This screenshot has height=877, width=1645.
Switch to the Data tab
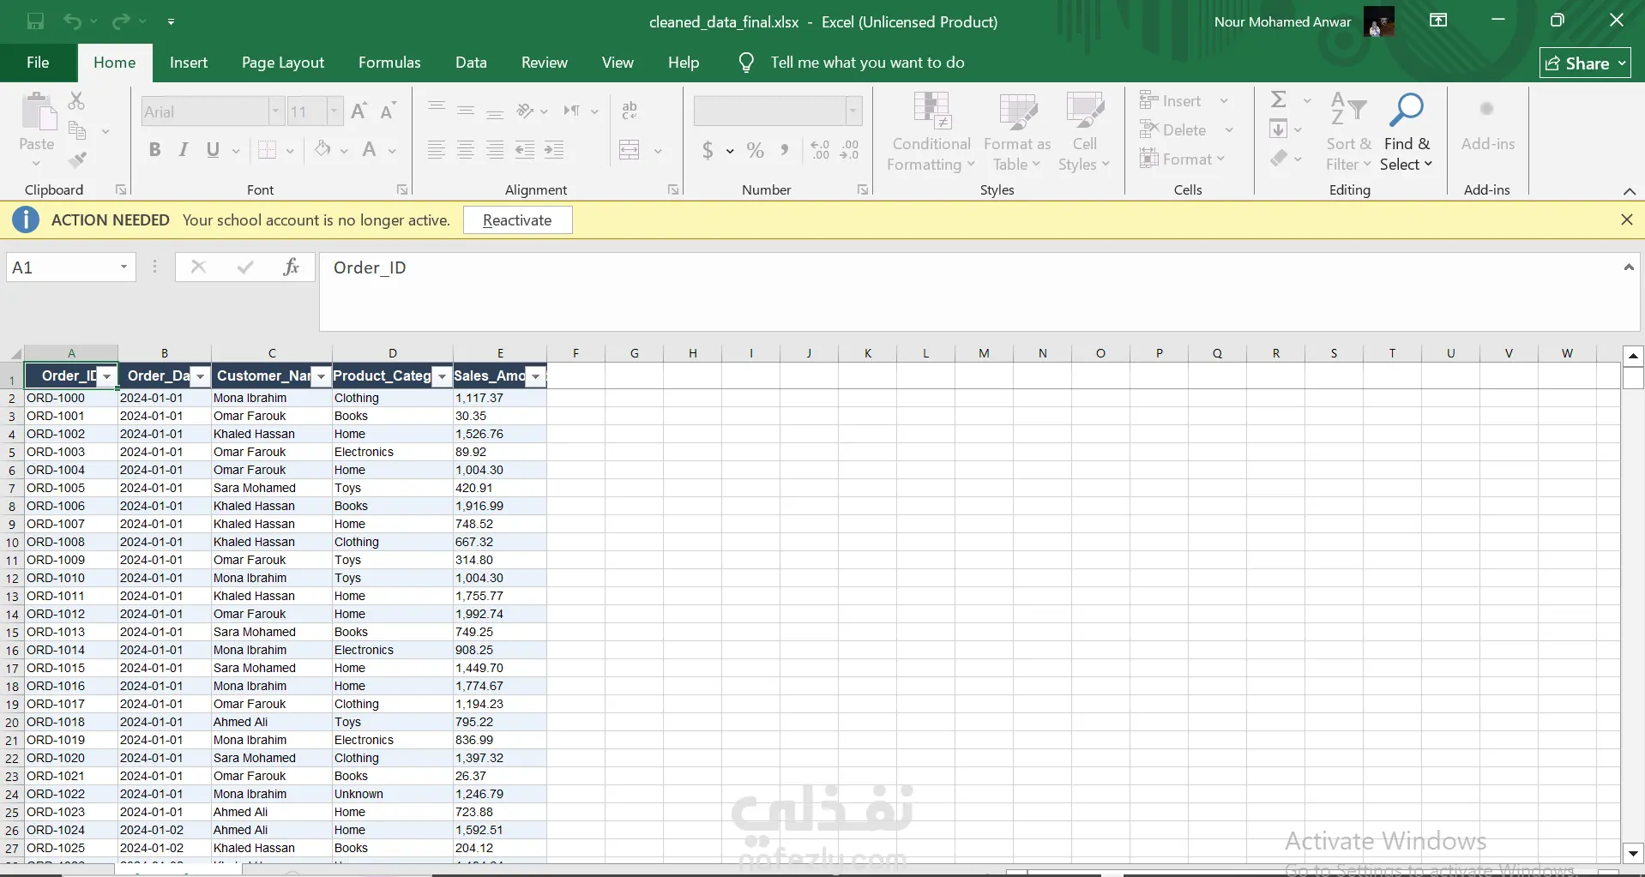tap(471, 63)
